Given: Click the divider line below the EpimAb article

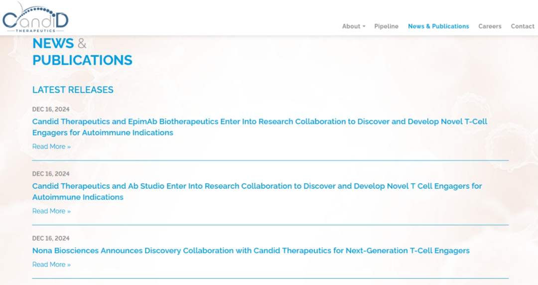Looking at the screenshot, I should point(270,160).
